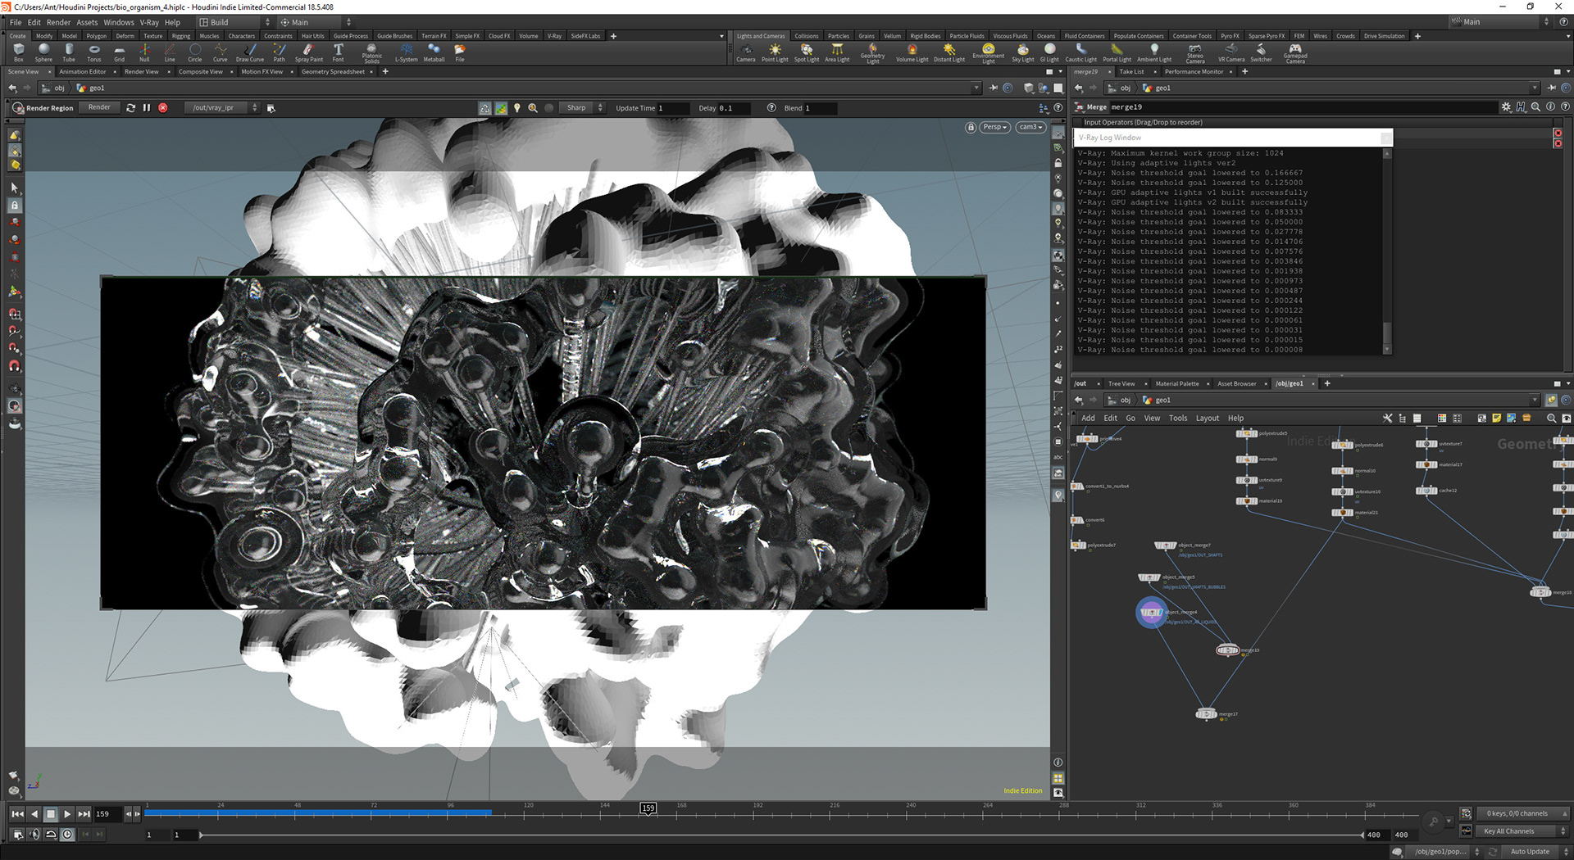
Task: Click the Render button
Action: (99, 108)
